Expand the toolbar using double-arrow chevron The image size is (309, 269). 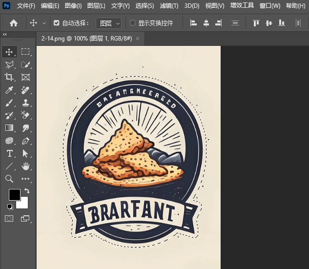click(x=5, y=35)
